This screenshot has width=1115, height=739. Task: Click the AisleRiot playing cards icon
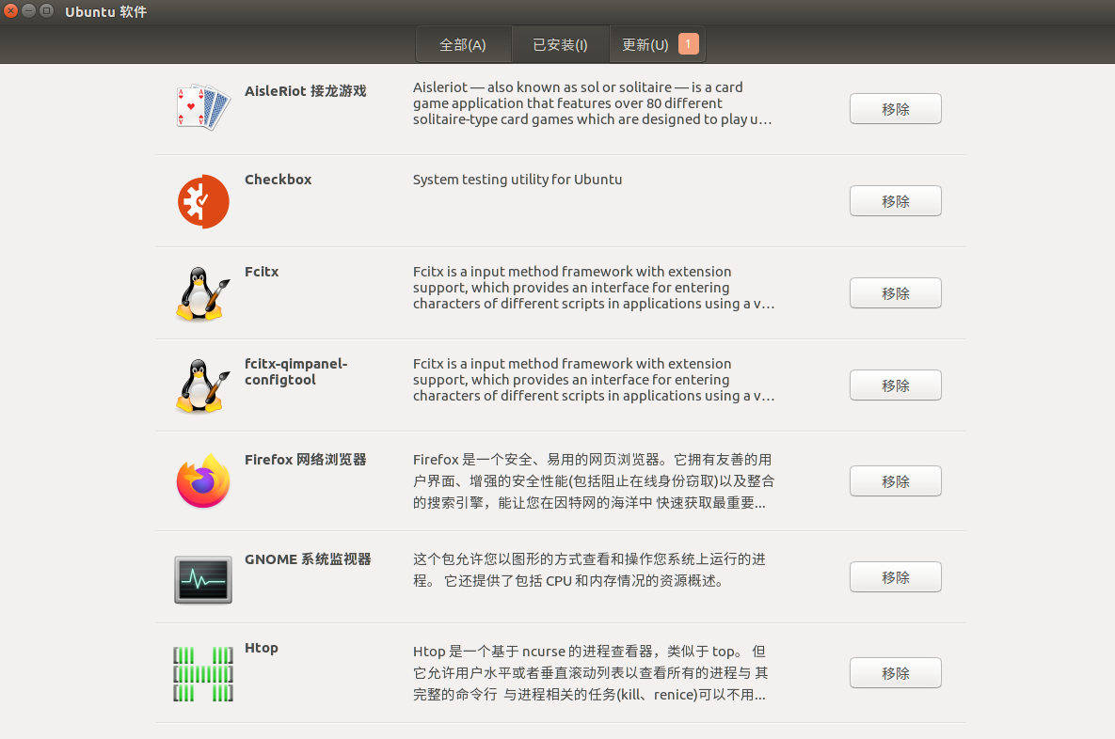coord(203,107)
